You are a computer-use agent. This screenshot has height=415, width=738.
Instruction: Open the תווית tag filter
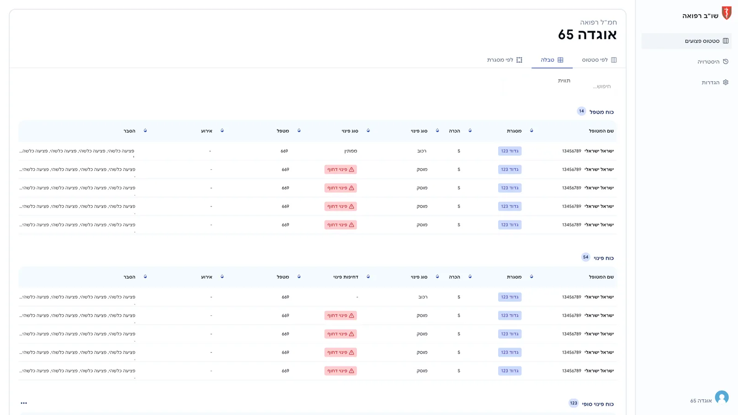pos(564,81)
